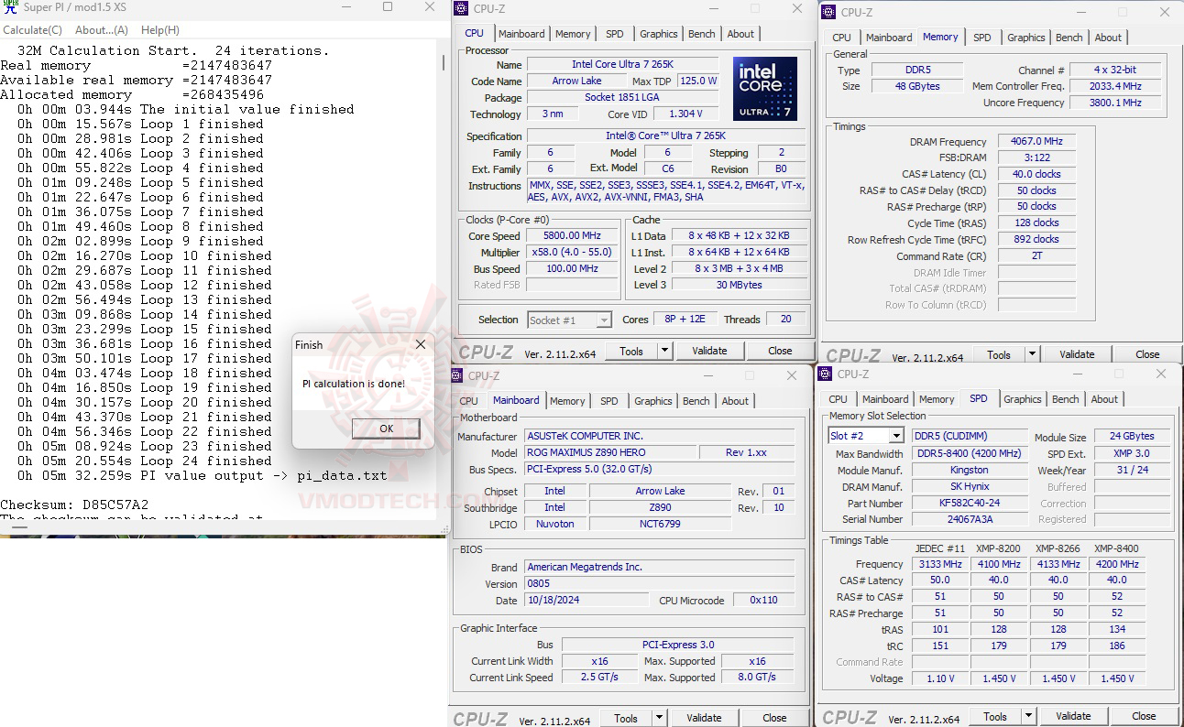Open Bench tab in the CPU info window
This screenshot has height=727, width=1184.
point(702,34)
